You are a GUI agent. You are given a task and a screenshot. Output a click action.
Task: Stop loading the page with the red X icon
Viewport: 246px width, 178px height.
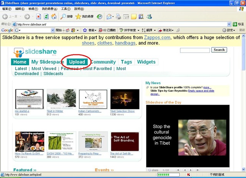[x=38, y=16]
